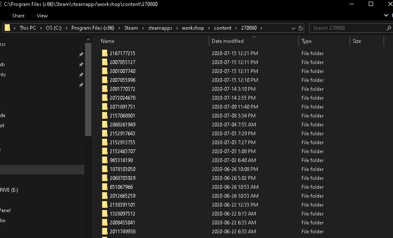The image size is (393, 238).
Task: Click the navigation pane vertical scrollbar
Action: tap(88, 89)
